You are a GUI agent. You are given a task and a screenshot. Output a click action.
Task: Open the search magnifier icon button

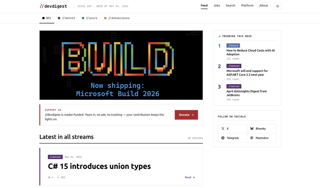277,6
